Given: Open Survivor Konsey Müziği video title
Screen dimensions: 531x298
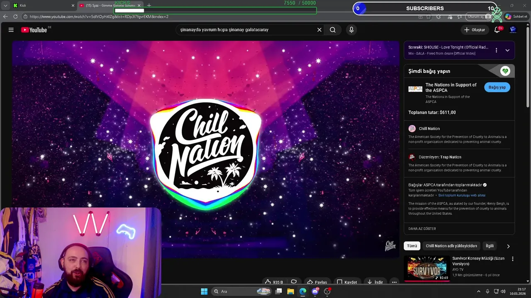Looking at the screenshot, I should pyautogui.click(x=478, y=261).
